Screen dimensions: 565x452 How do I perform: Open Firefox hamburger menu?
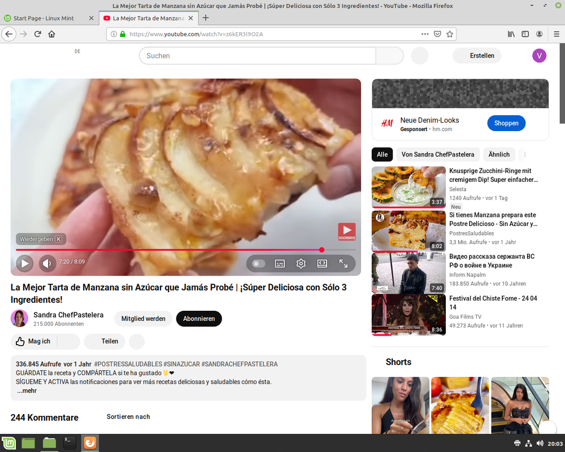click(557, 34)
